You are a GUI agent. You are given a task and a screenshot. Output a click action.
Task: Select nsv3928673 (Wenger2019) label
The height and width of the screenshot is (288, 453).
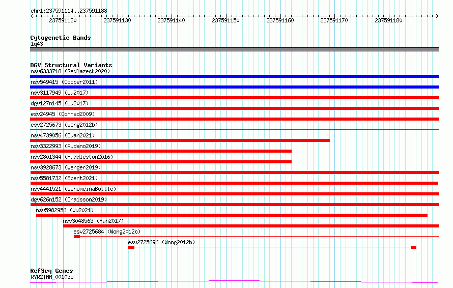point(66,167)
